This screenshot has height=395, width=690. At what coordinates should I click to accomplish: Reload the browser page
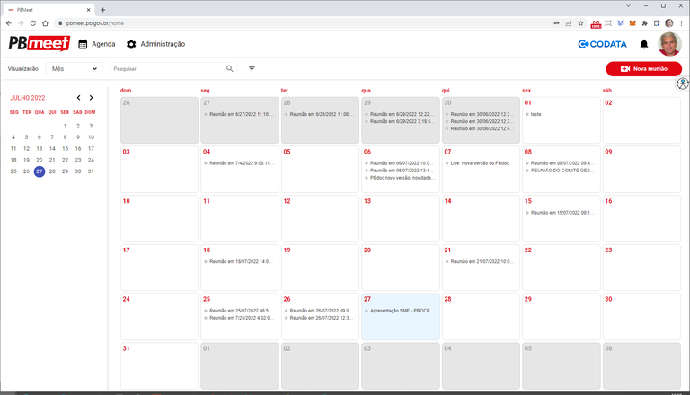point(33,23)
